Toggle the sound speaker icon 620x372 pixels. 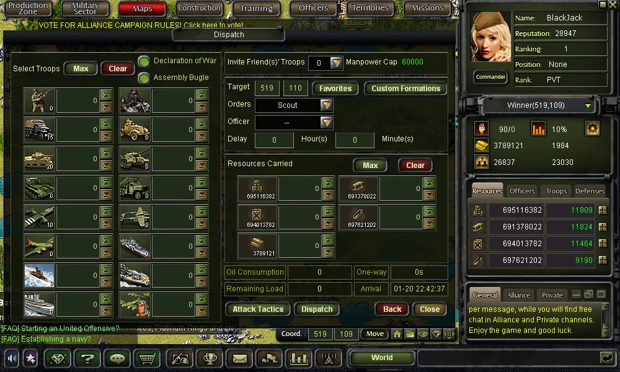coord(12,358)
